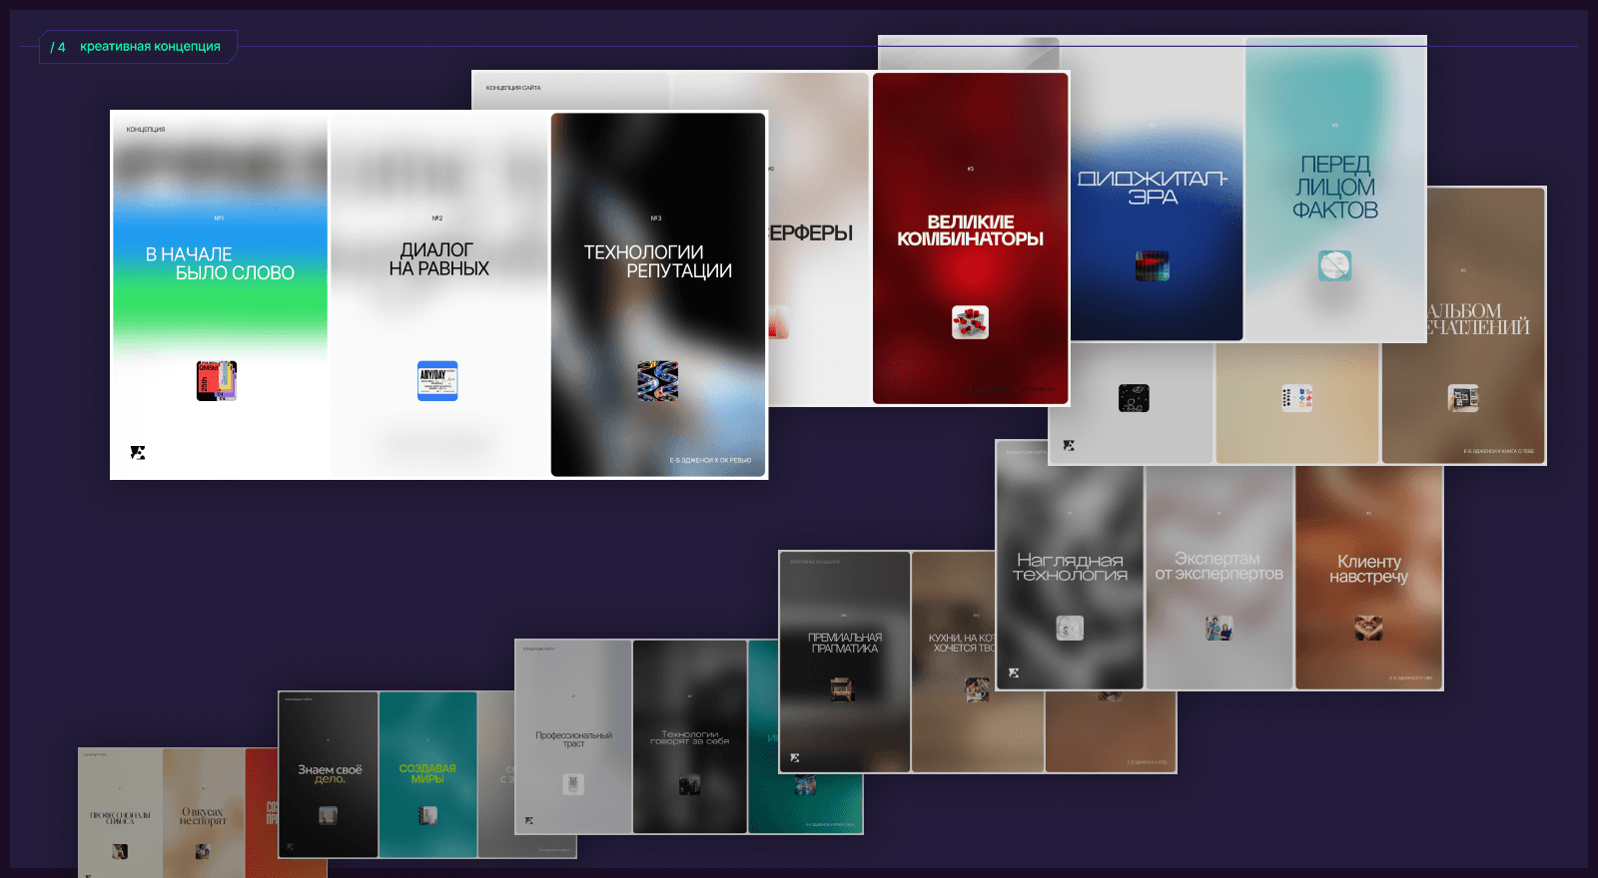The height and width of the screenshot is (878, 1598).
Task: Click the small 'КОНЦЕПЦИЯ' label on the front slide
Action: click(x=146, y=130)
